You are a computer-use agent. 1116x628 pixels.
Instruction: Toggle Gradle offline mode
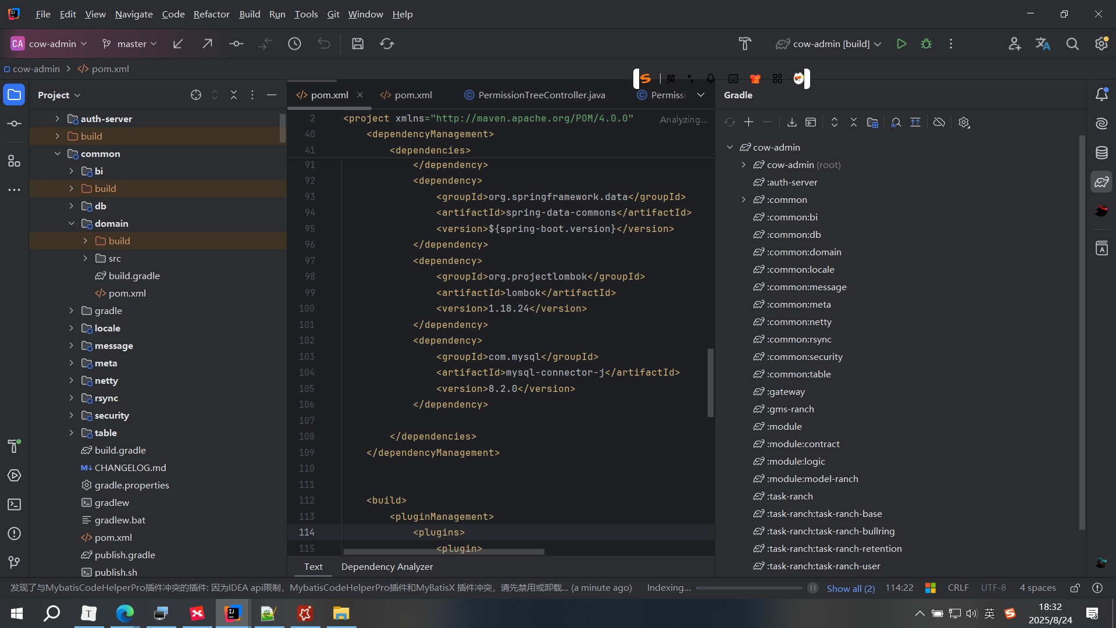pos(939,122)
